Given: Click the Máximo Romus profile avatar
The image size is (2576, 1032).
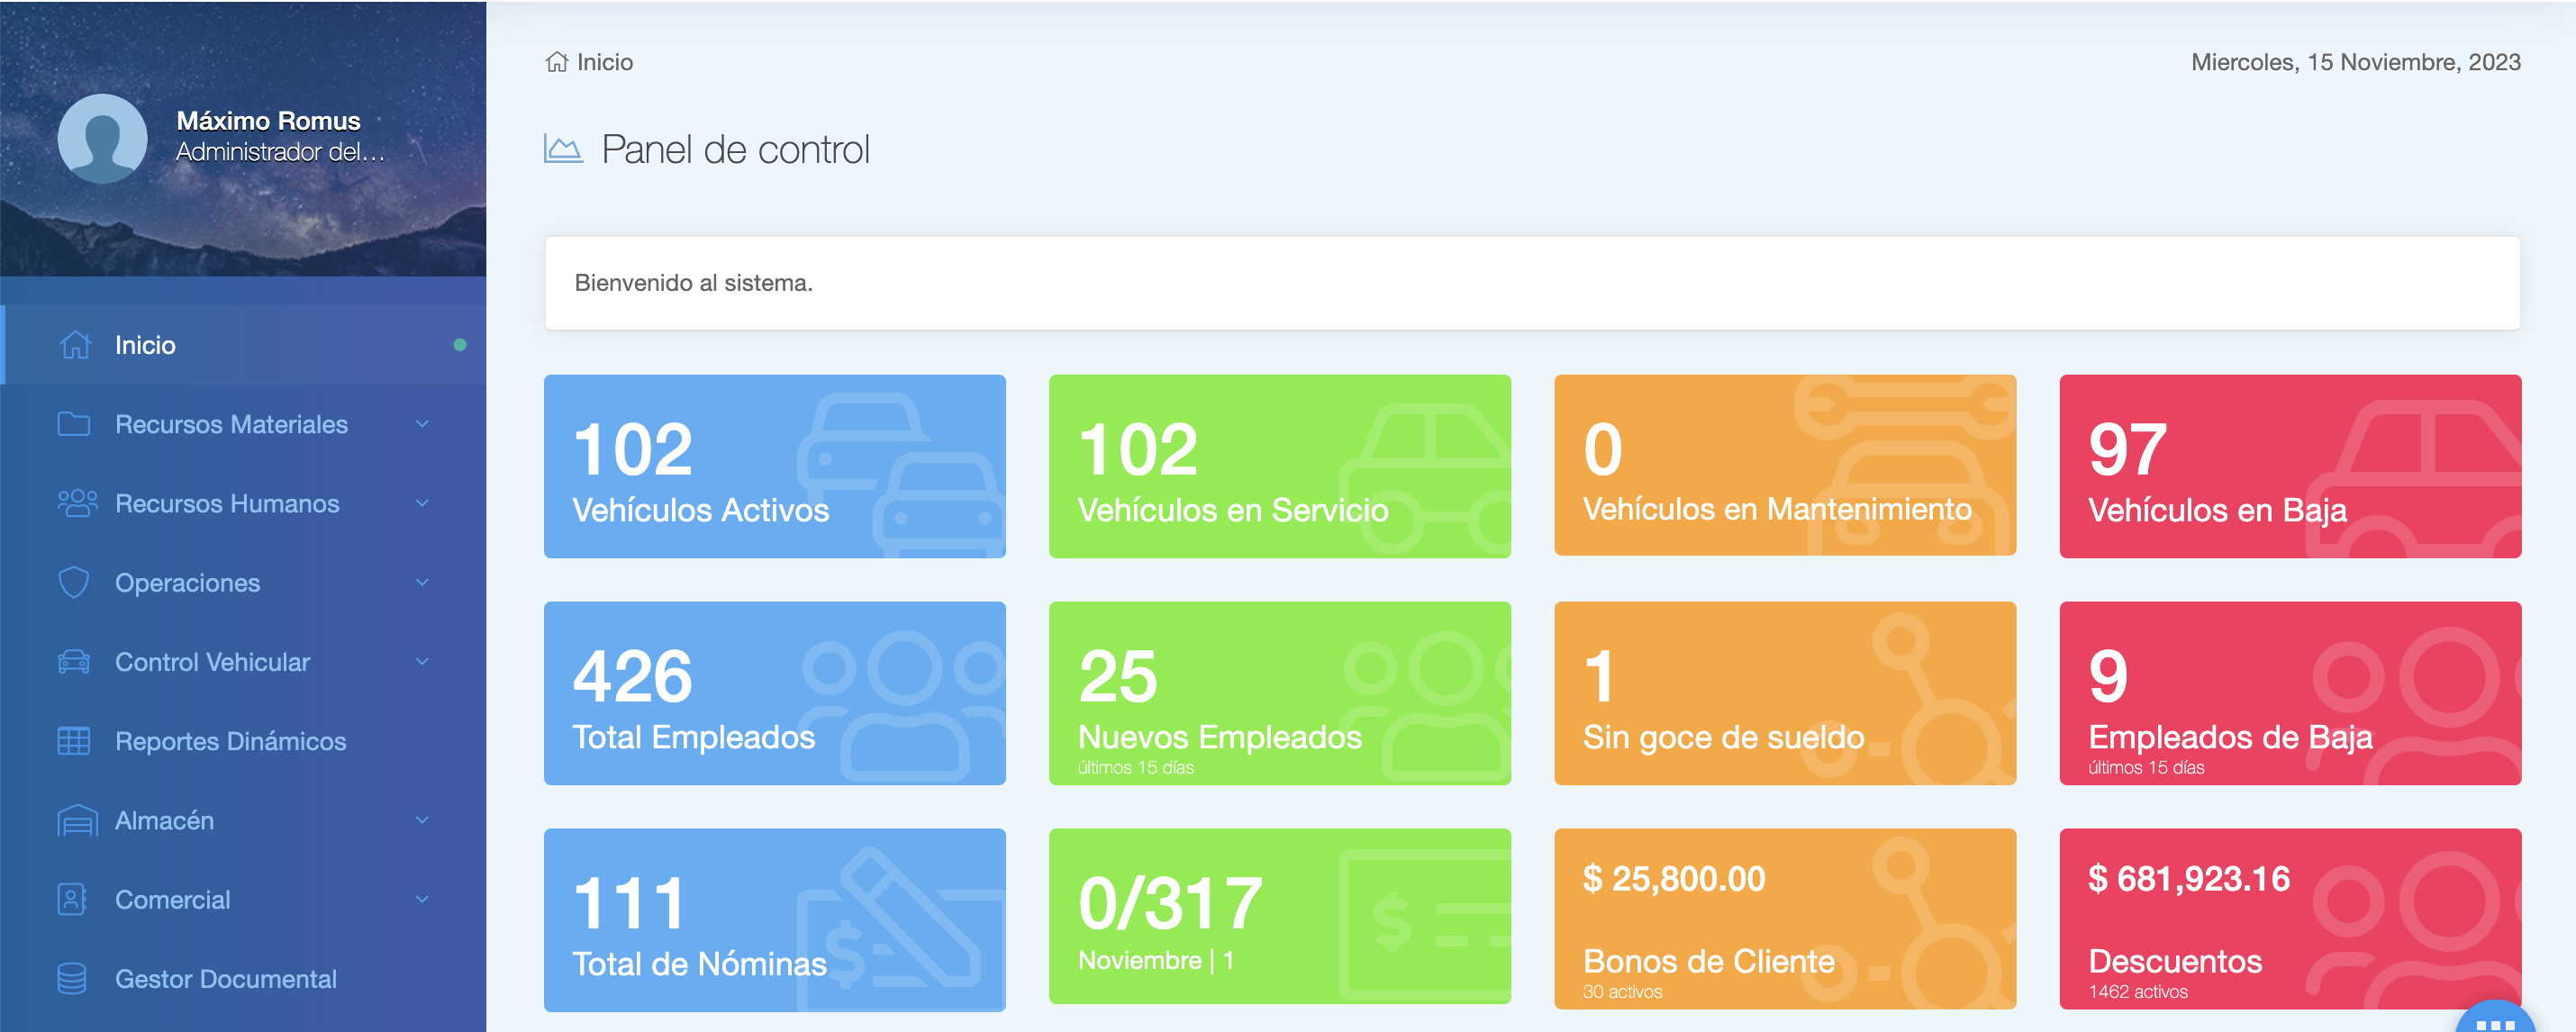Looking at the screenshot, I should click(x=102, y=139).
